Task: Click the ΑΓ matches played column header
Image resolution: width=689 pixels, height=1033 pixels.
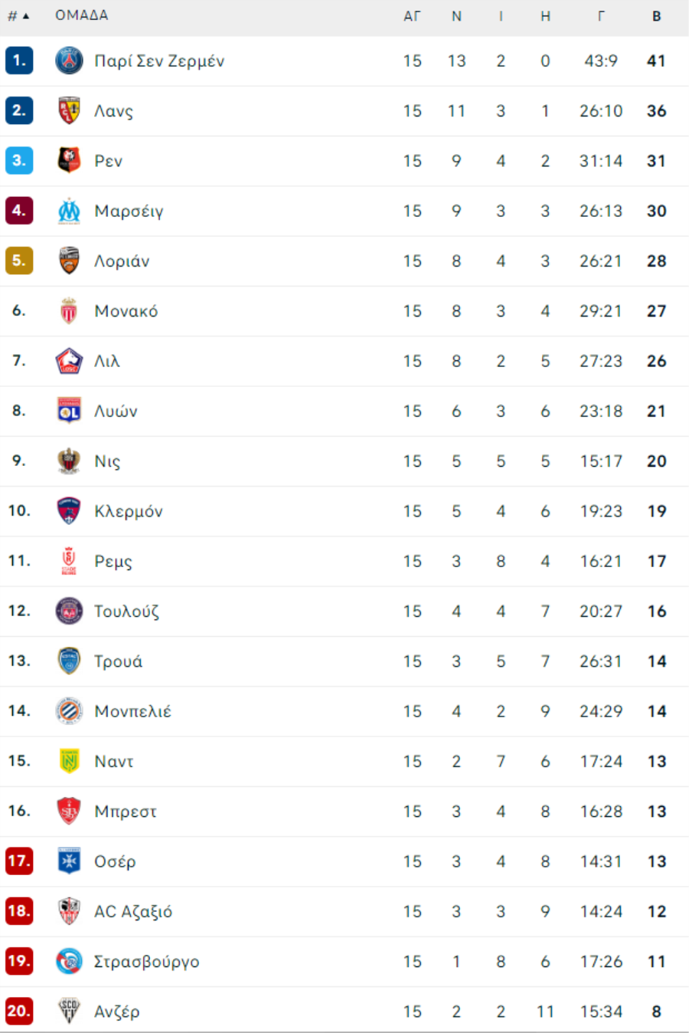Action: tap(412, 16)
